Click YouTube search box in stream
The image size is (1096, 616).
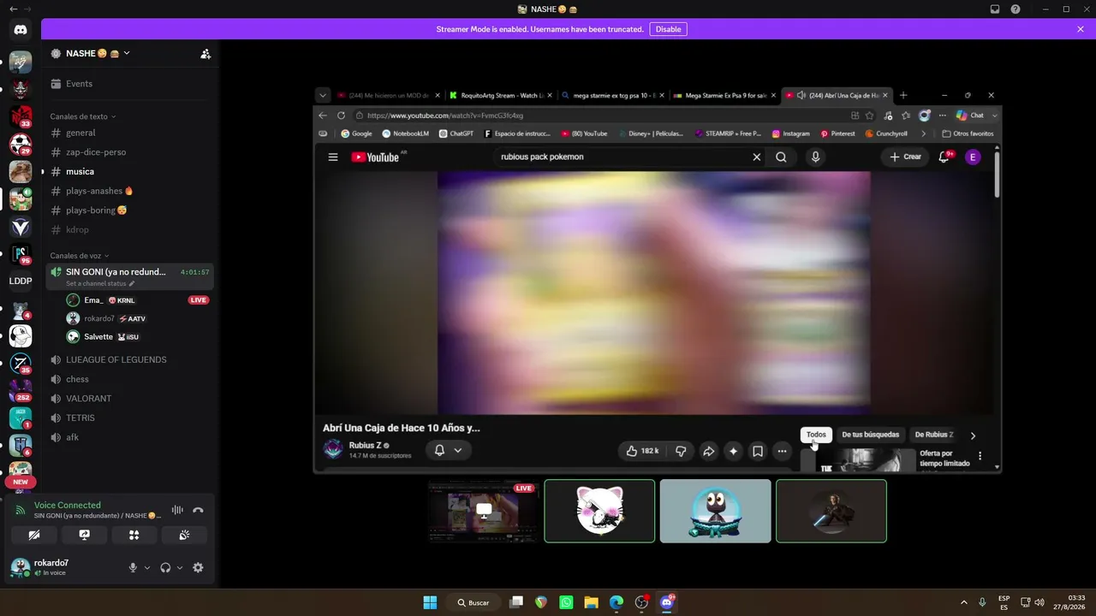[x=622, y=157]
